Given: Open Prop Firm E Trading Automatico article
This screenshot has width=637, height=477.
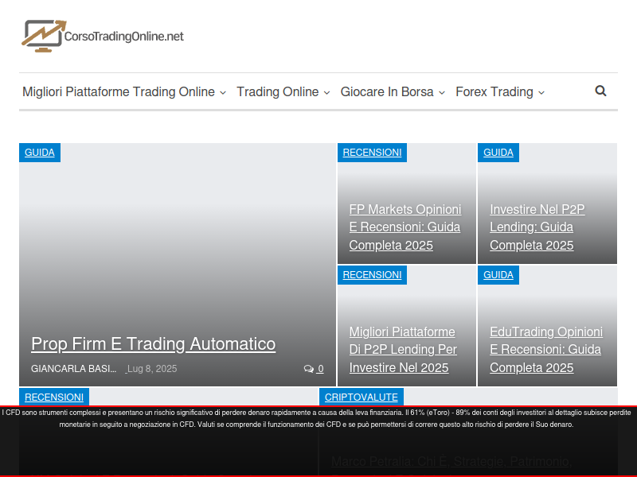Looking at the screenshot, I should [153, 344].
